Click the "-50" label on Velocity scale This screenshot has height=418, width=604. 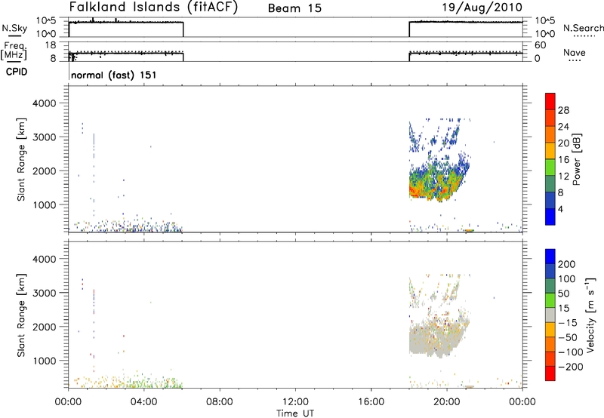coord(568,337)
